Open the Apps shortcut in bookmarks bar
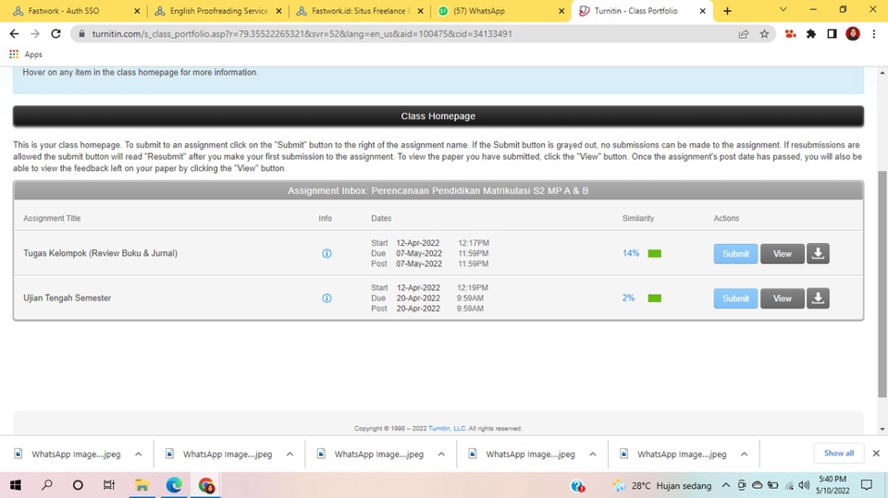Screen dimensions: 888x498 pyautogui.click(x=26, y=55)
